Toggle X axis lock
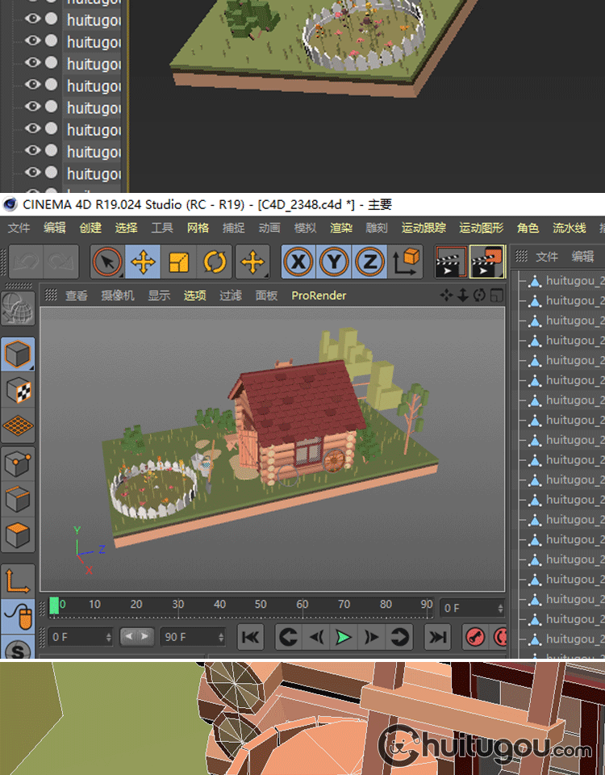The height and width of the screenshot is (775, 605). pos(298,262)
